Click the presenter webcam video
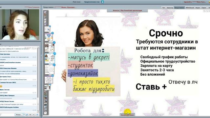210x118 pixels. 20,24
